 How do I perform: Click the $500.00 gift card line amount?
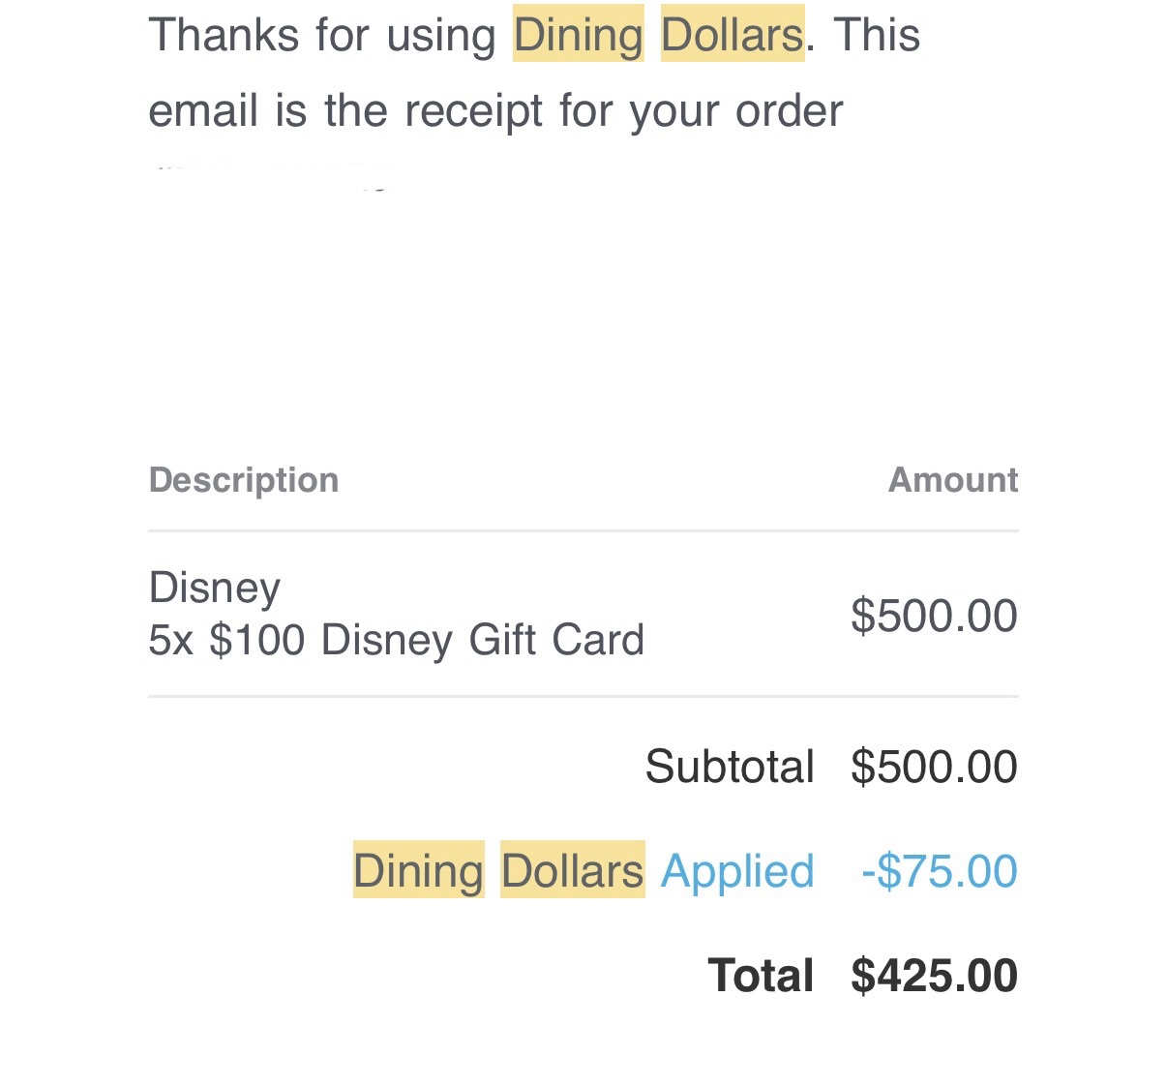pos(933,616)
